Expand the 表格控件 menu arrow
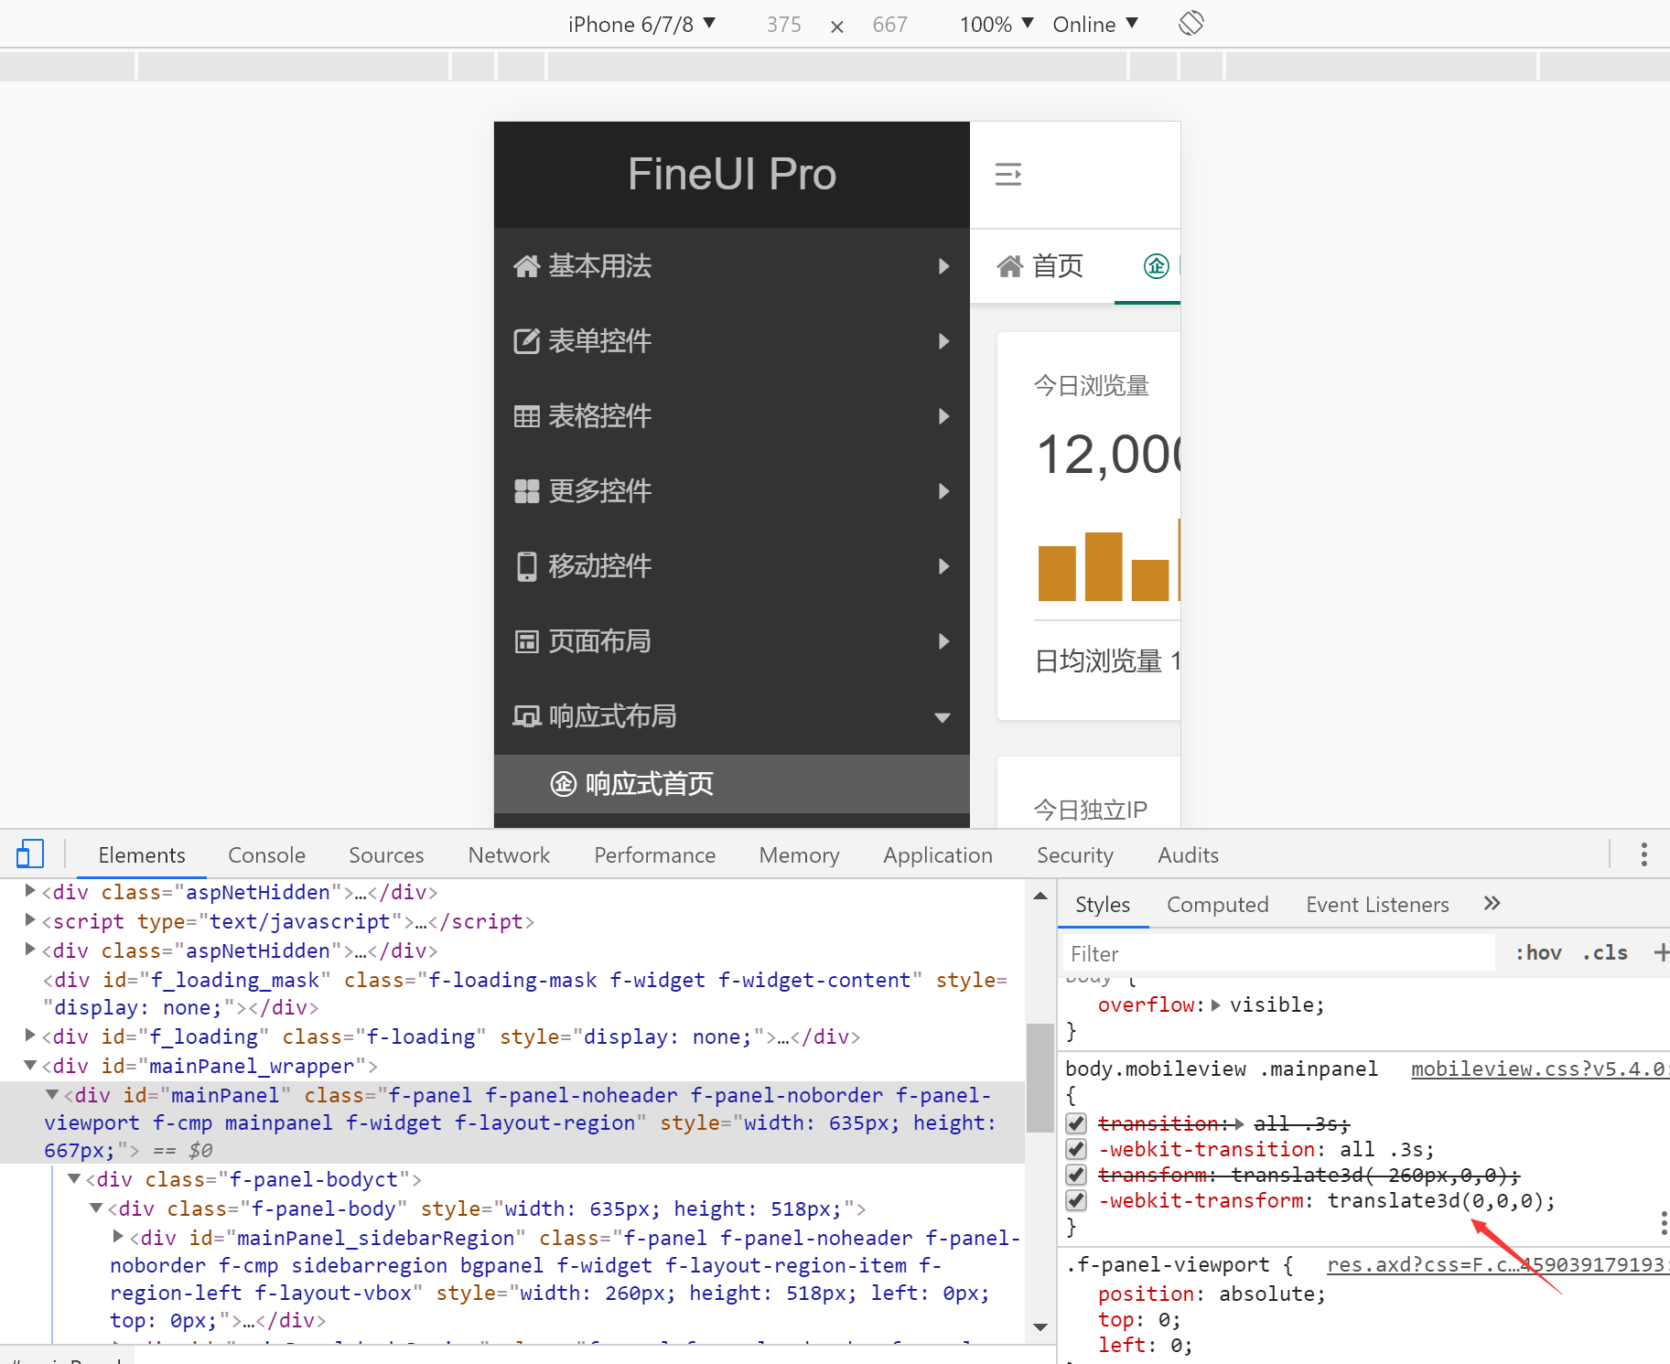1670x1364 pixels. [943, 416]
